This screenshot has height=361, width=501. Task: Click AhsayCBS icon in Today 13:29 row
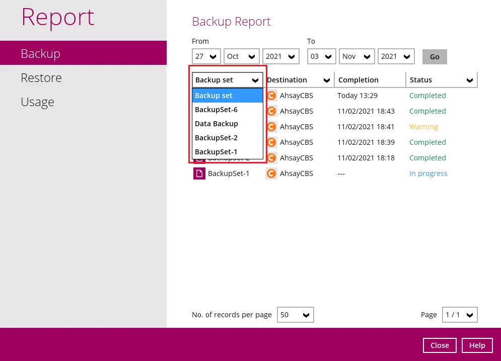271,96
